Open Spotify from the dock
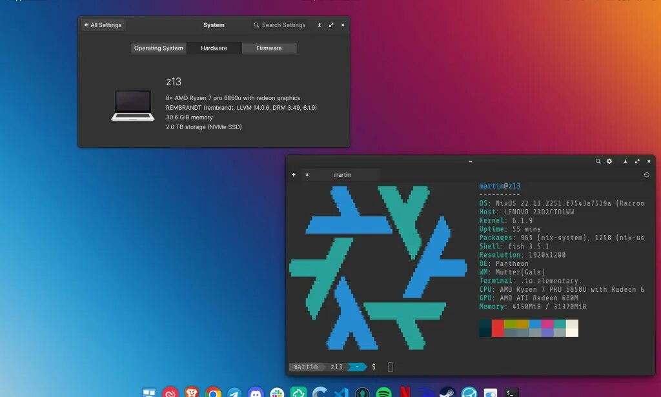Viewport: 661px width, 397px height. 383,392
